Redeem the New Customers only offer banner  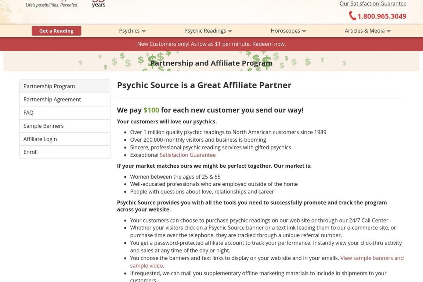[211, 44]
